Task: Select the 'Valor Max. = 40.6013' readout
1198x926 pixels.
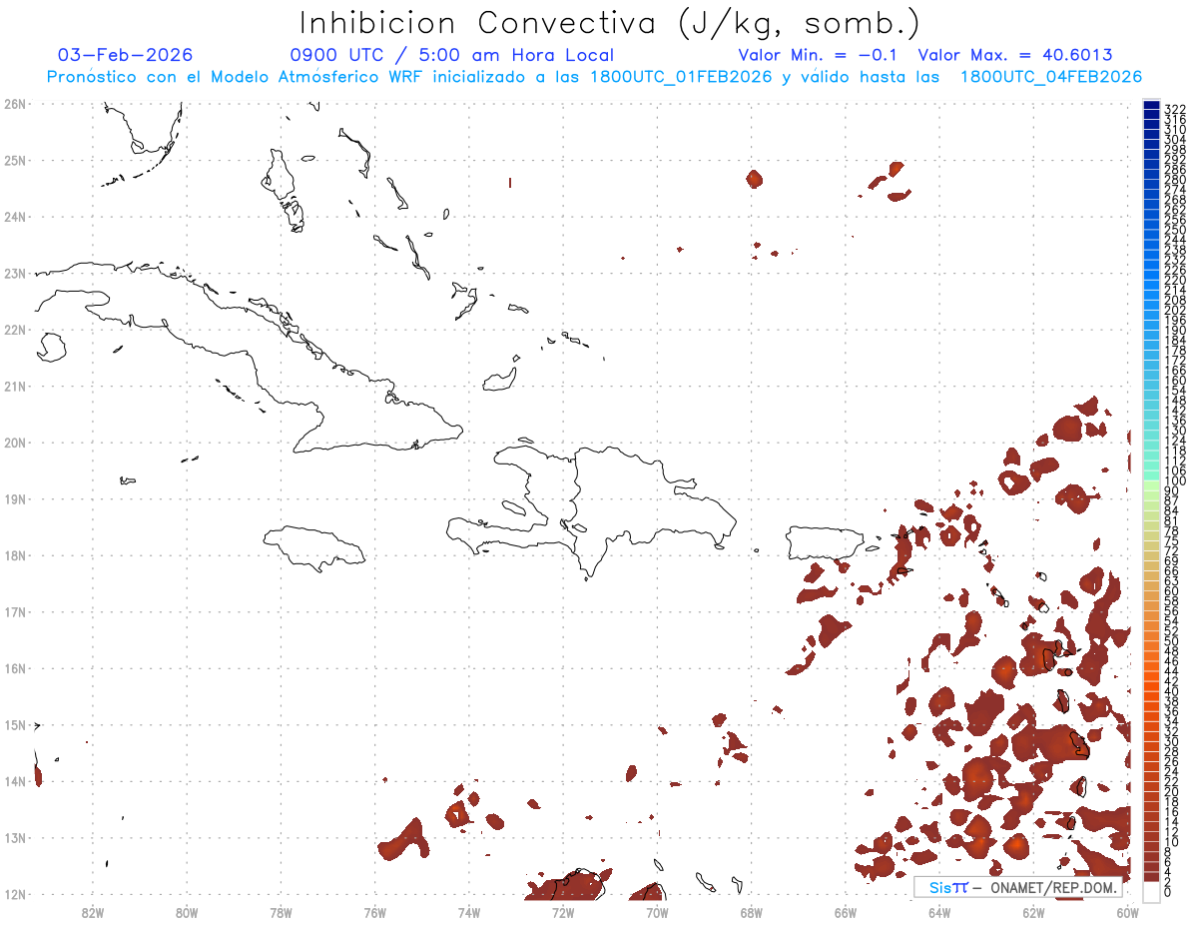Action: [x=1014, y=55]
